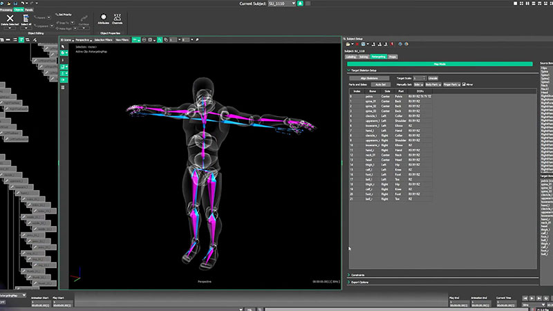Click the Select All icon
Image resolution: width=553 pixels, height=311 pixels.
26,18
